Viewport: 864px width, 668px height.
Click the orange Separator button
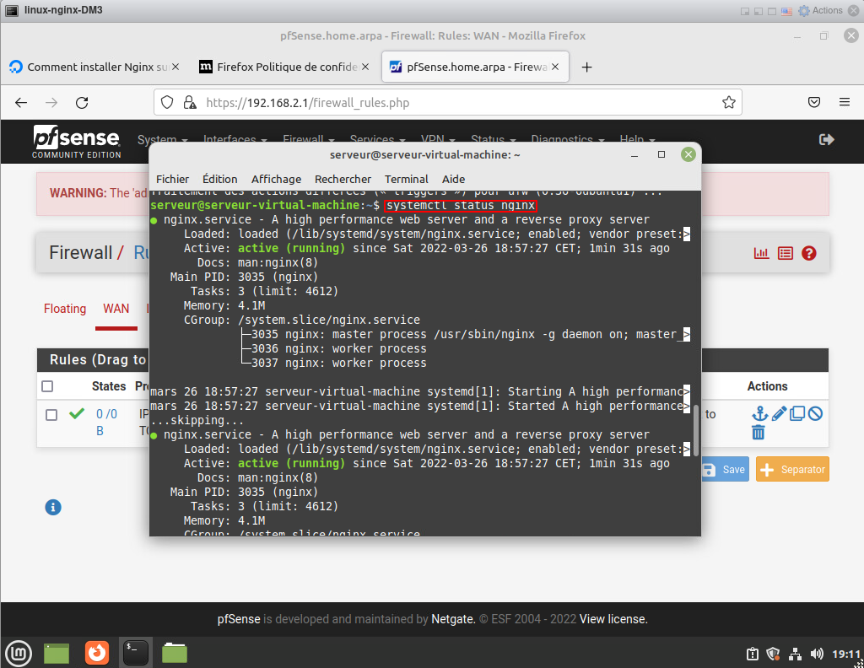[x=792, y=470]
